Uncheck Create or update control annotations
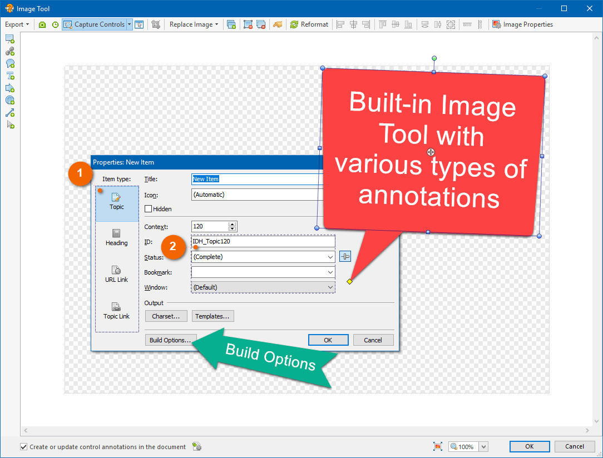The height and width of the screenshot is (458, 603). 24,447
